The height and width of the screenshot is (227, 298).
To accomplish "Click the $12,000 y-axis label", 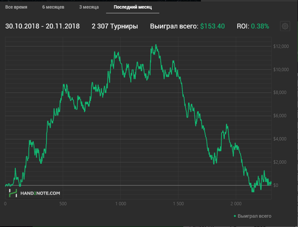I will click(281, 46).
